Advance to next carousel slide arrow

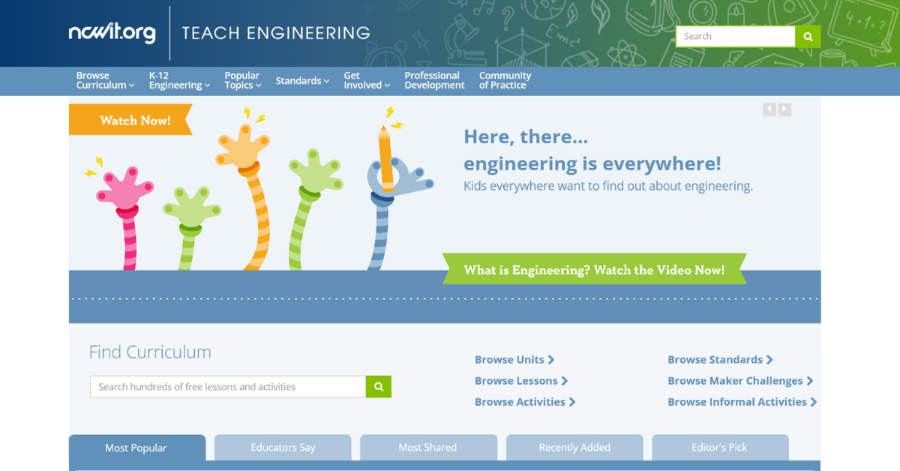point(784,109)
